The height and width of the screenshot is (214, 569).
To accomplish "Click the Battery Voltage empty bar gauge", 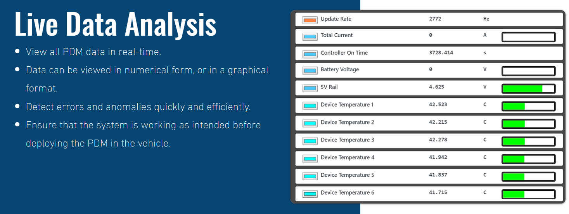I will 528,71.
